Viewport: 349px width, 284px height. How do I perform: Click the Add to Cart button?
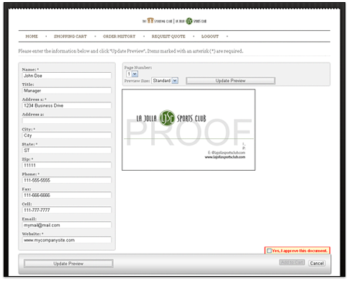(292, 262)
